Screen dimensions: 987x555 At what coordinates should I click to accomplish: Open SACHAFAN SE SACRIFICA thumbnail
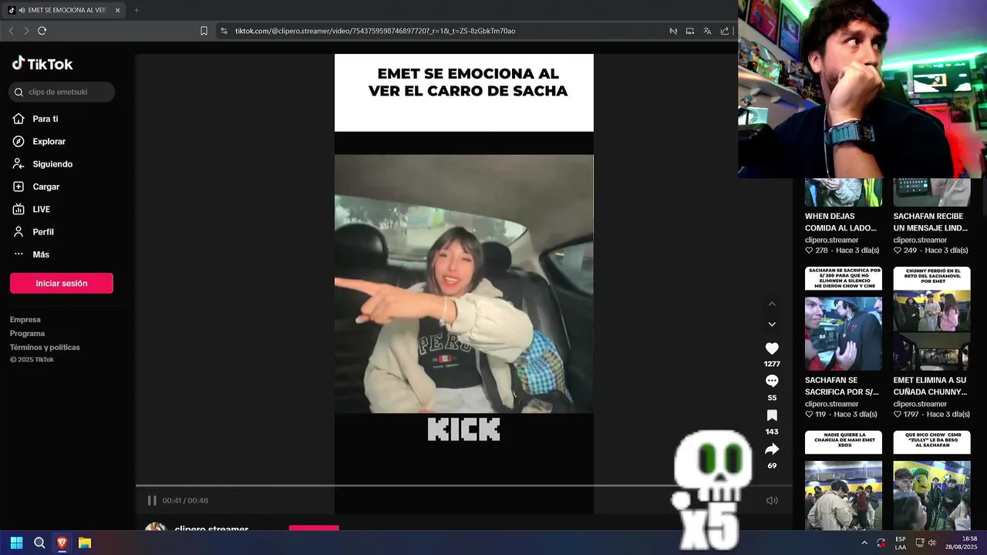(x=844, y=319)
